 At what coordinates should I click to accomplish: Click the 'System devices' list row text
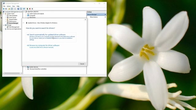click(34, 67)
